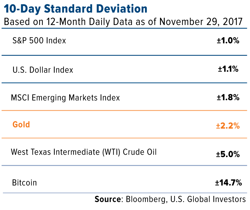Click the Bitcoin label
Viewport: 250px width, 210px height.
24,183
